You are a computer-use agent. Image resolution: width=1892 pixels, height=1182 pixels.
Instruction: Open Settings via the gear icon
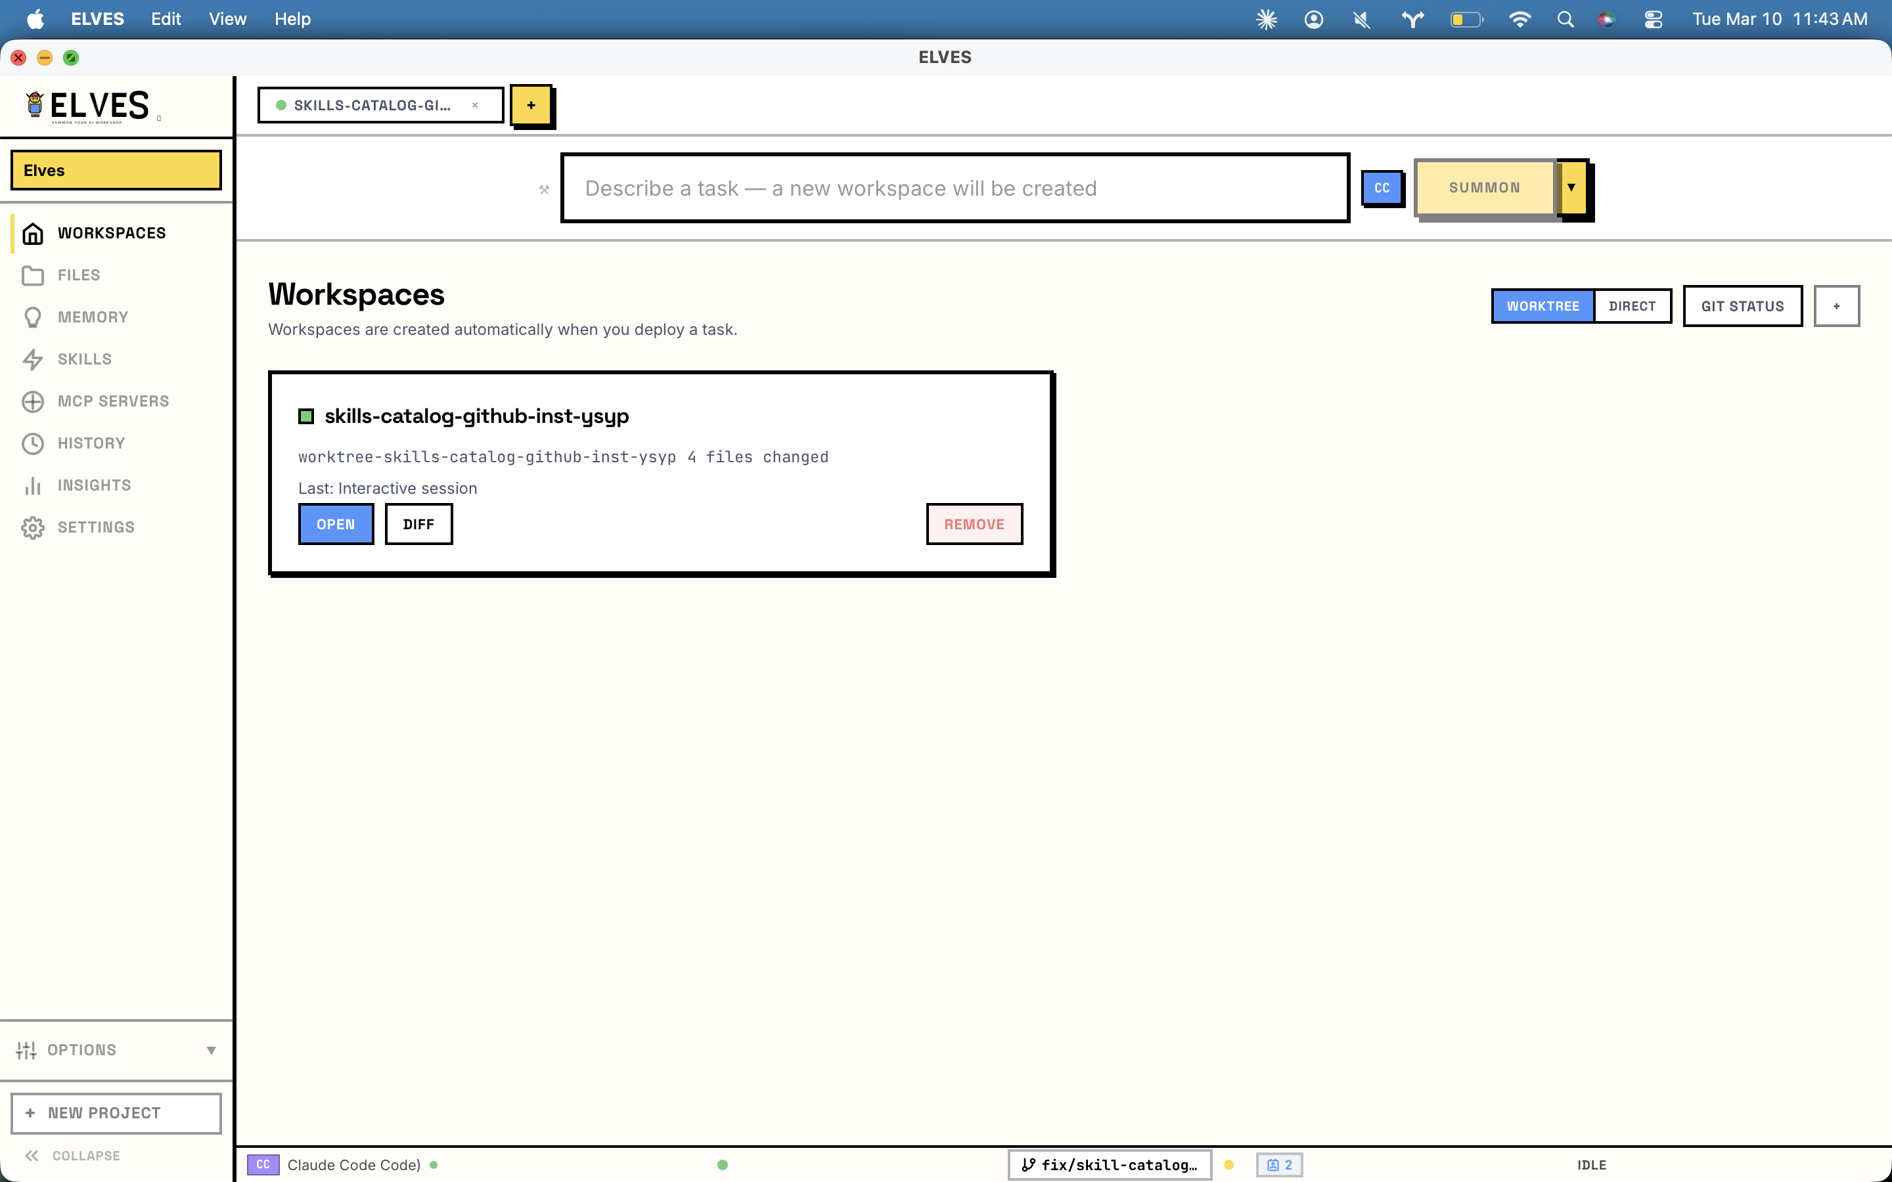32,528
